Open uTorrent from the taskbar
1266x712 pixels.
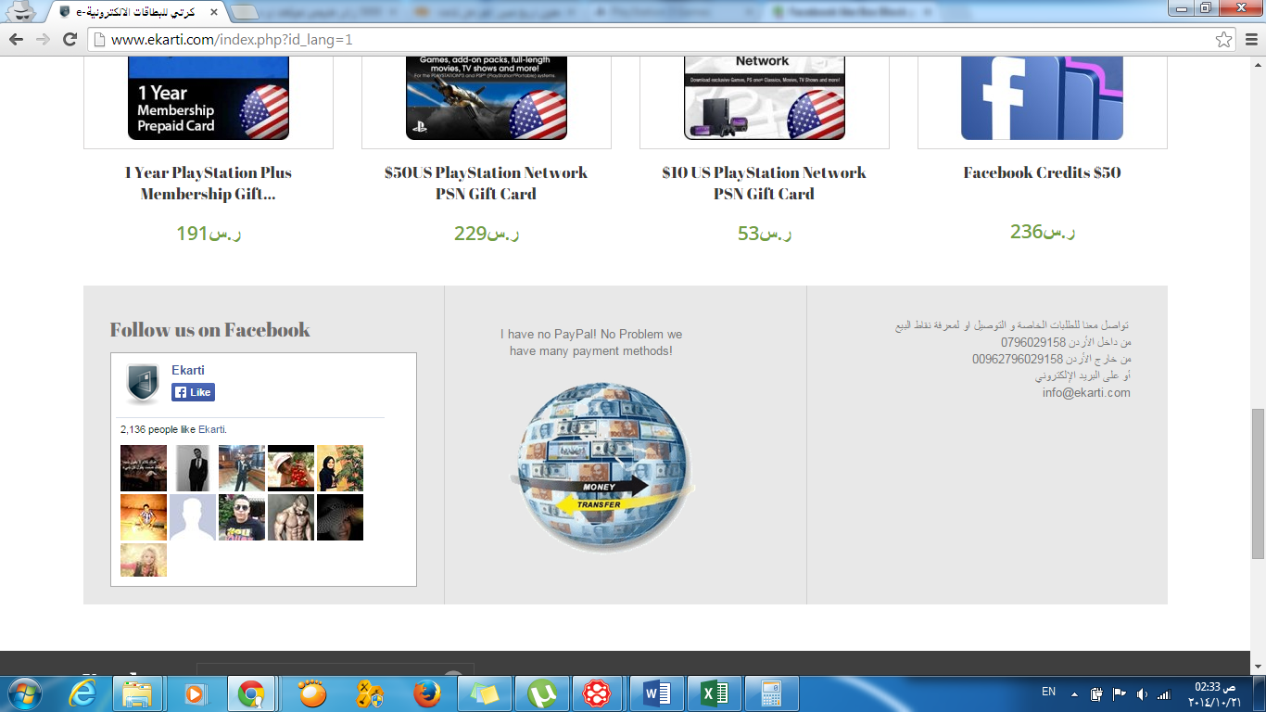[542, 693]
